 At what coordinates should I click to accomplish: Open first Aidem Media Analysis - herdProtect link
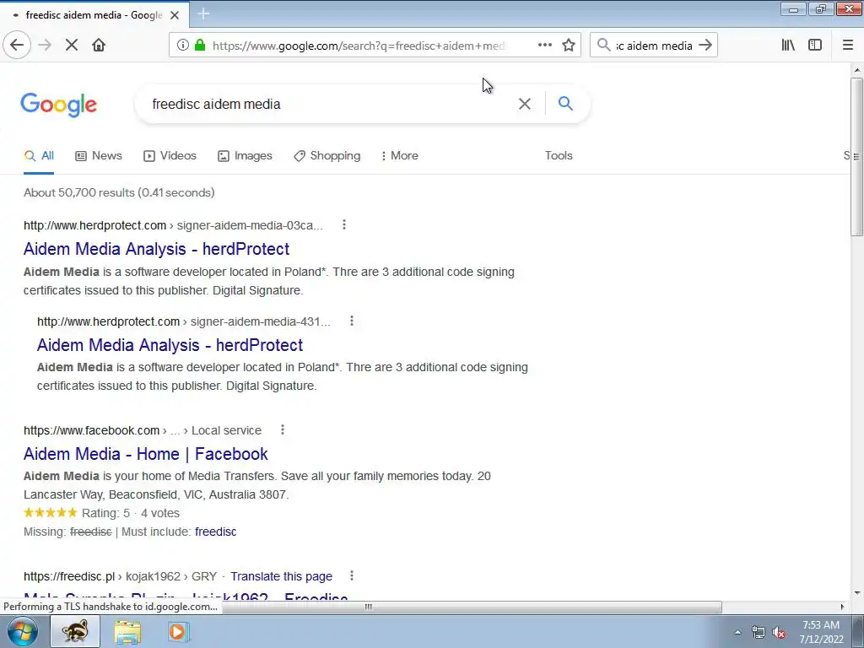pos(156,249)
